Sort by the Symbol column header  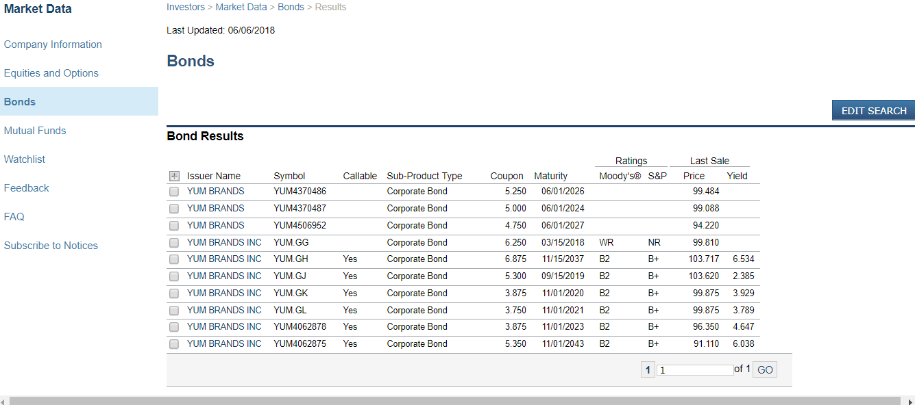point(289,176)
